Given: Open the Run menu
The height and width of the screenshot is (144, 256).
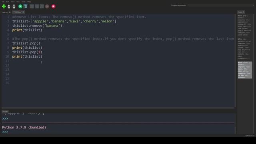Looking at the screenshot, I should (18, 2).
